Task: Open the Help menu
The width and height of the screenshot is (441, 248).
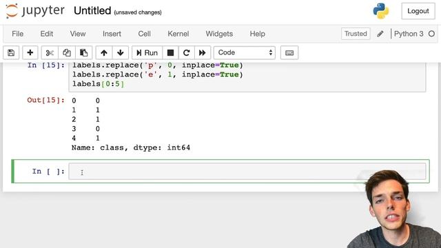Action: pos(257,34)
